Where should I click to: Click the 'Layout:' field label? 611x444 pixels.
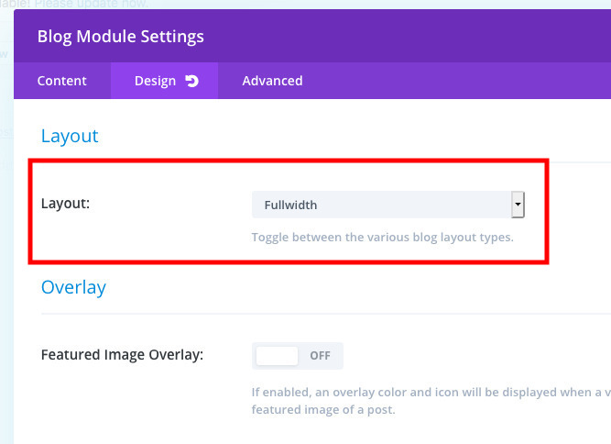coord(65,204)
